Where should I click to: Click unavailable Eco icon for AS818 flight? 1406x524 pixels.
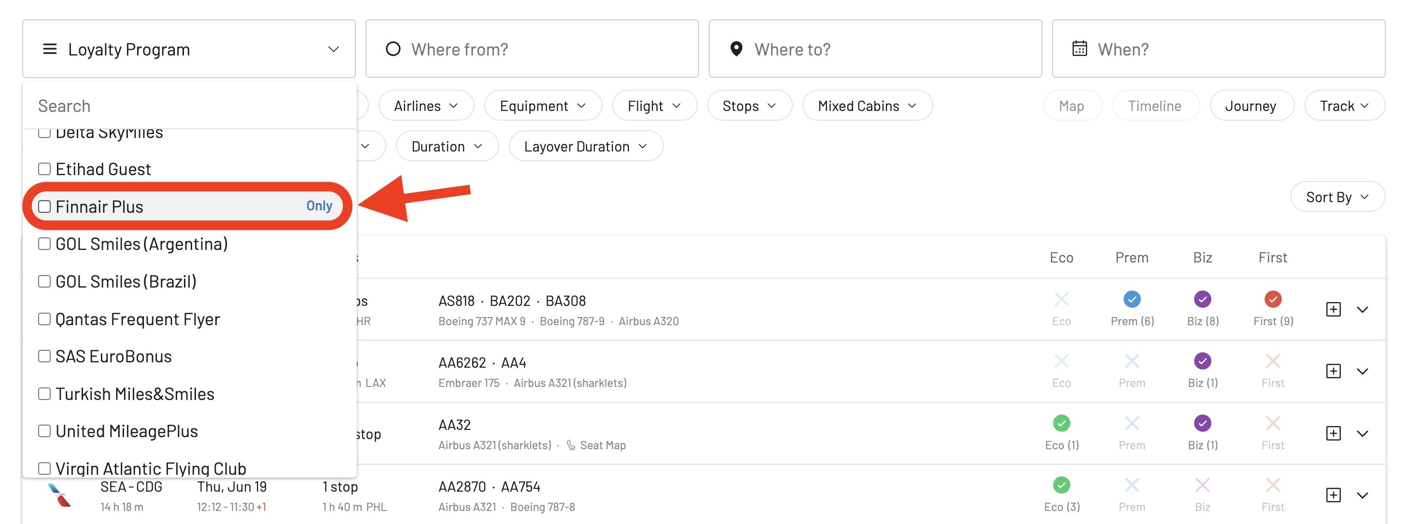(x=1061, y=299)
